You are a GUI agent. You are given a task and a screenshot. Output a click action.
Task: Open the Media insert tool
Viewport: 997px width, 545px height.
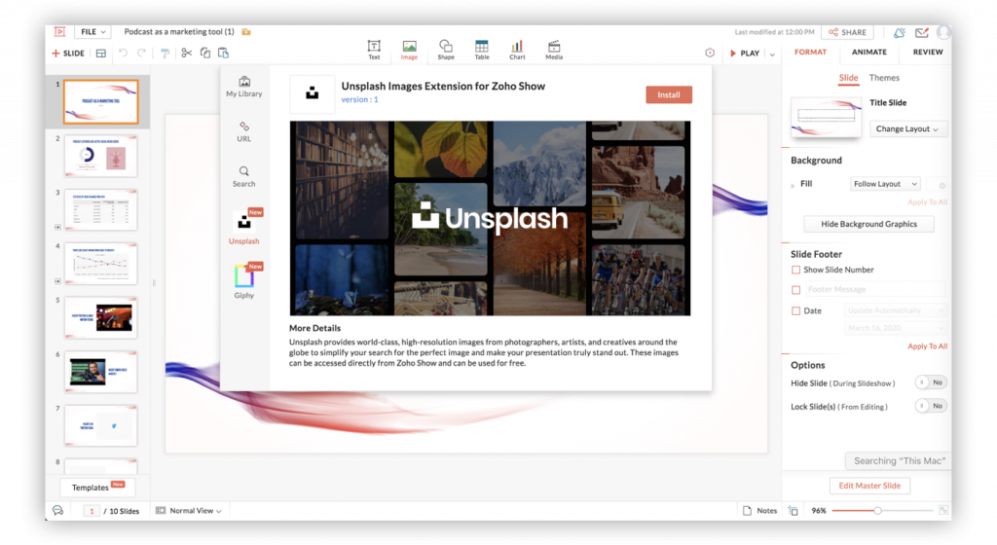[x=553, y=49]
